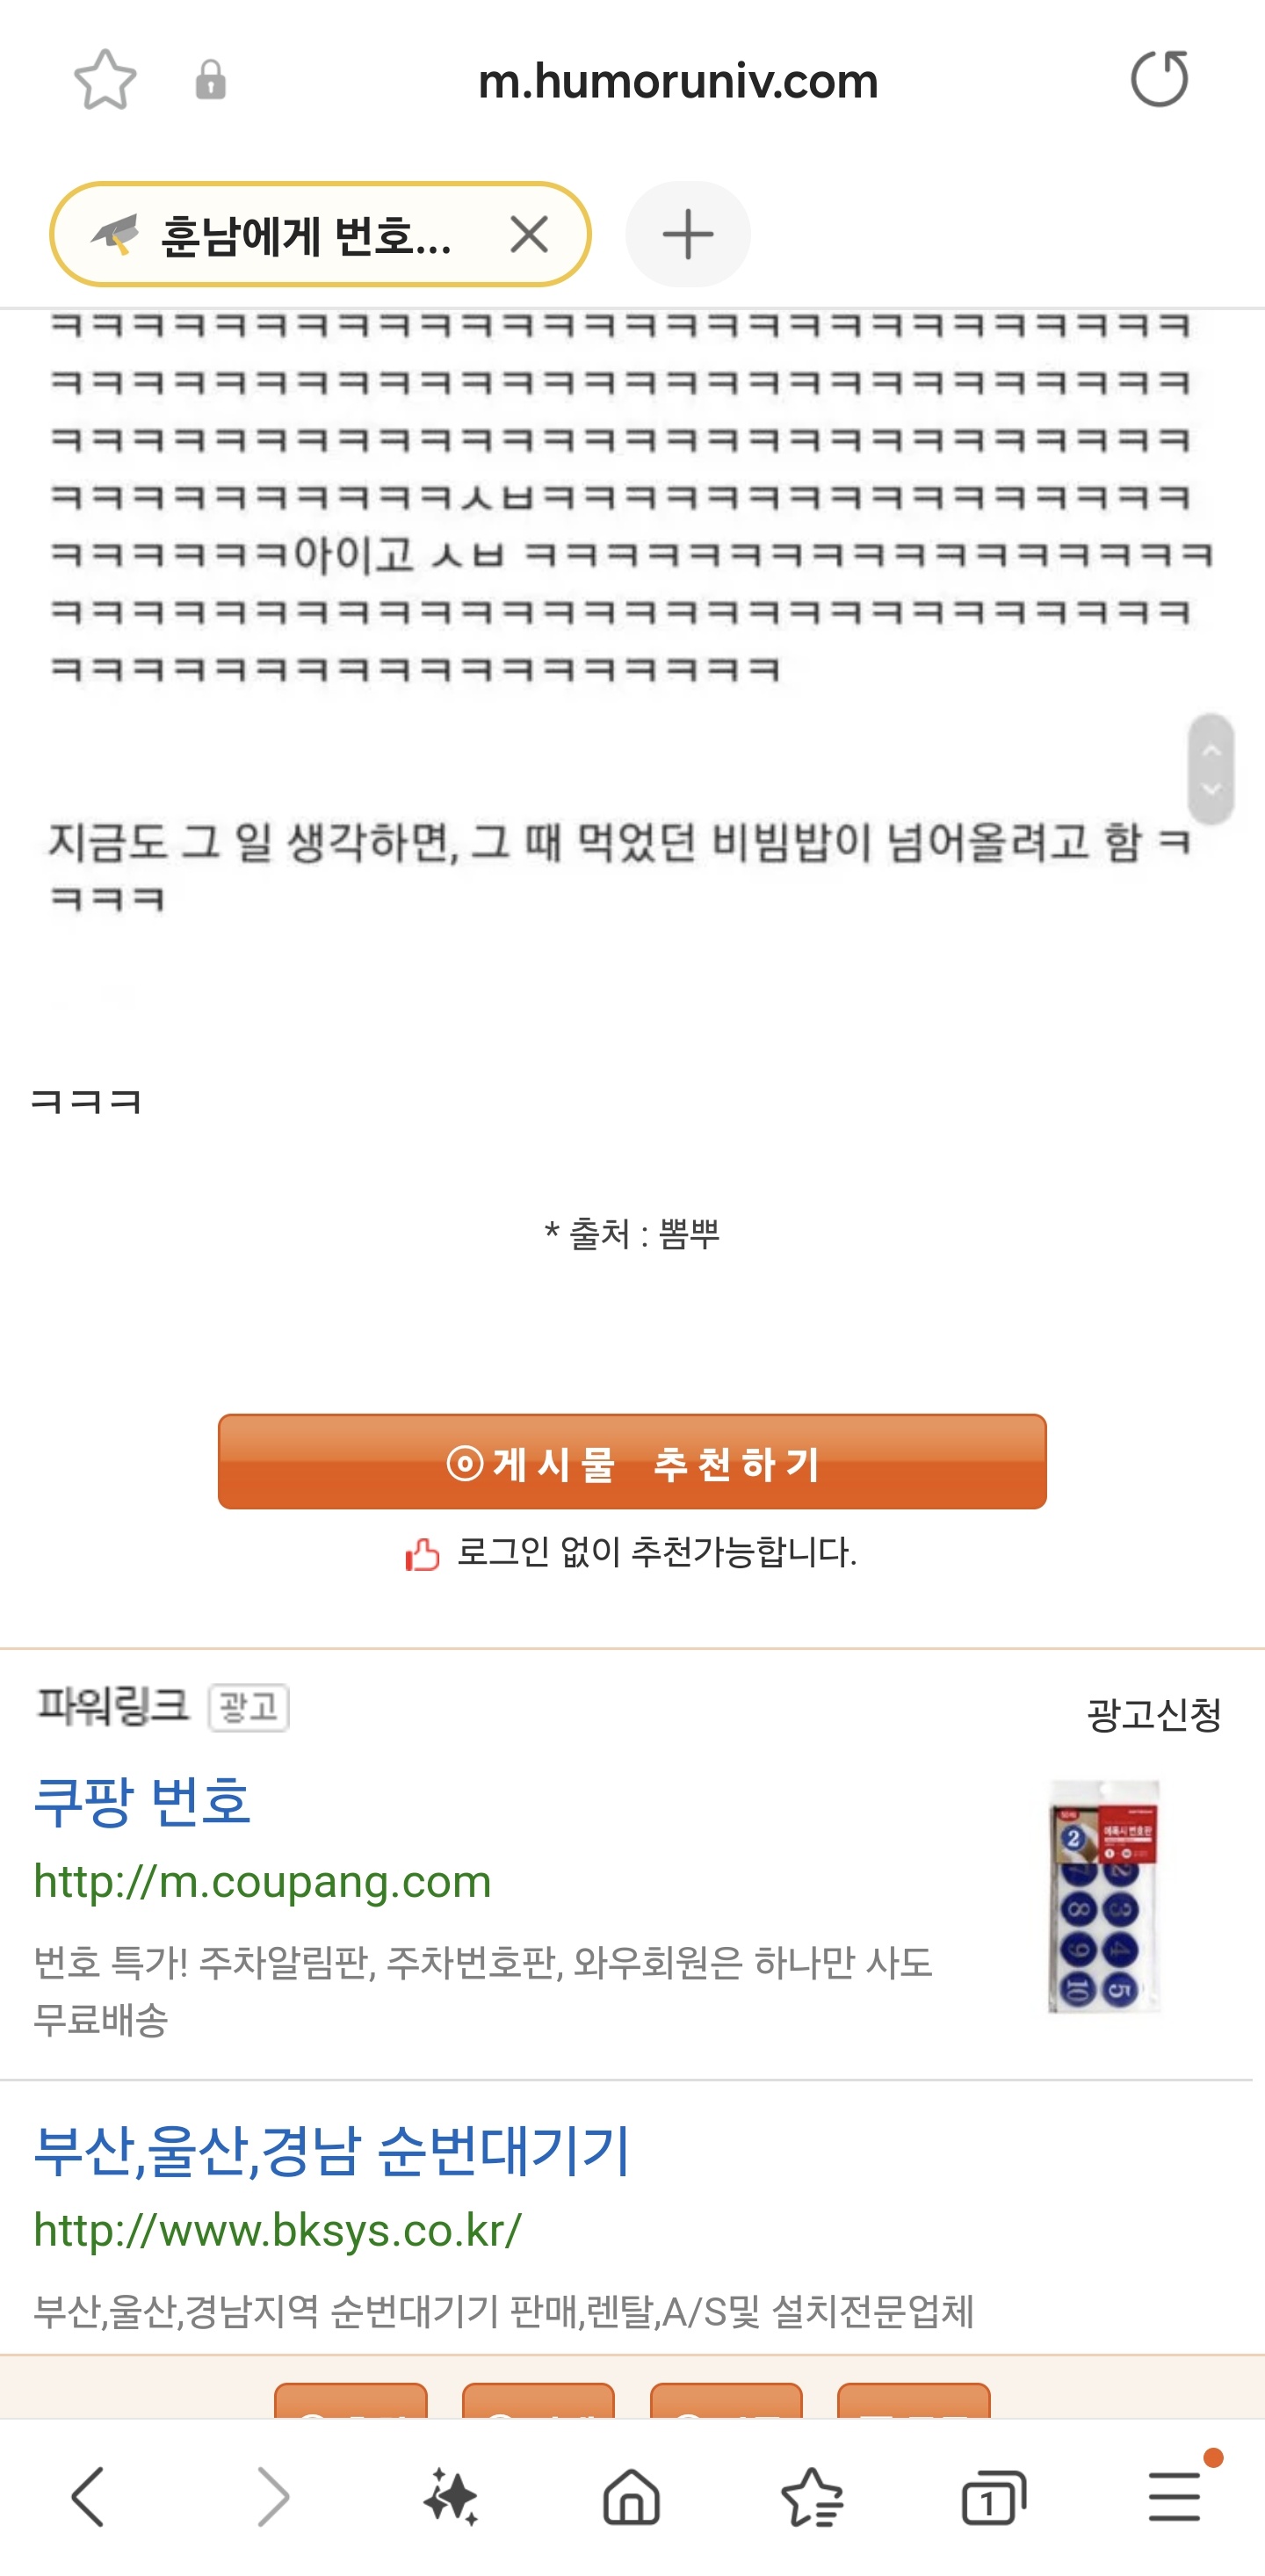The height and width of the screenshot is (2576, 1265).
Task: Open the Coupang number sticker thumbnail
Action: 1104,1896
